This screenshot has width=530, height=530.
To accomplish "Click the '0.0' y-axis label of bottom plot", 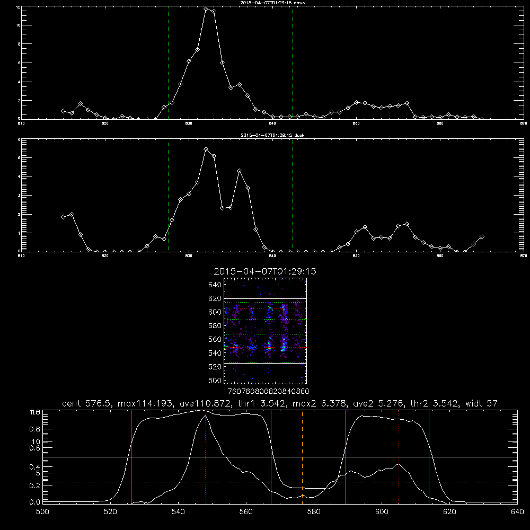I will 35,502.
